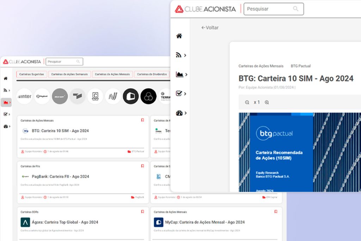The height and width of the screenshot is (241, 361).
Task: Click the red folder icon in the BTG card footer
Action: tap(129, 151)
